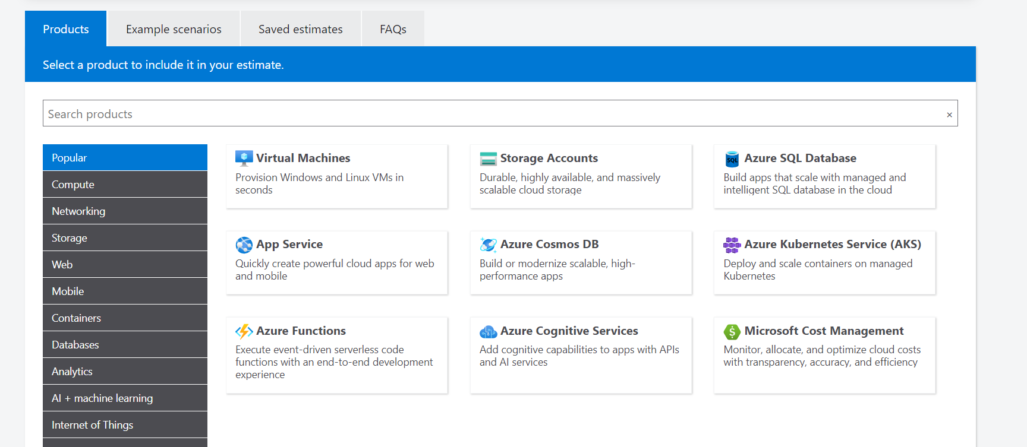
Task: Select the Analytics category
Action: [x=125, y=371]
